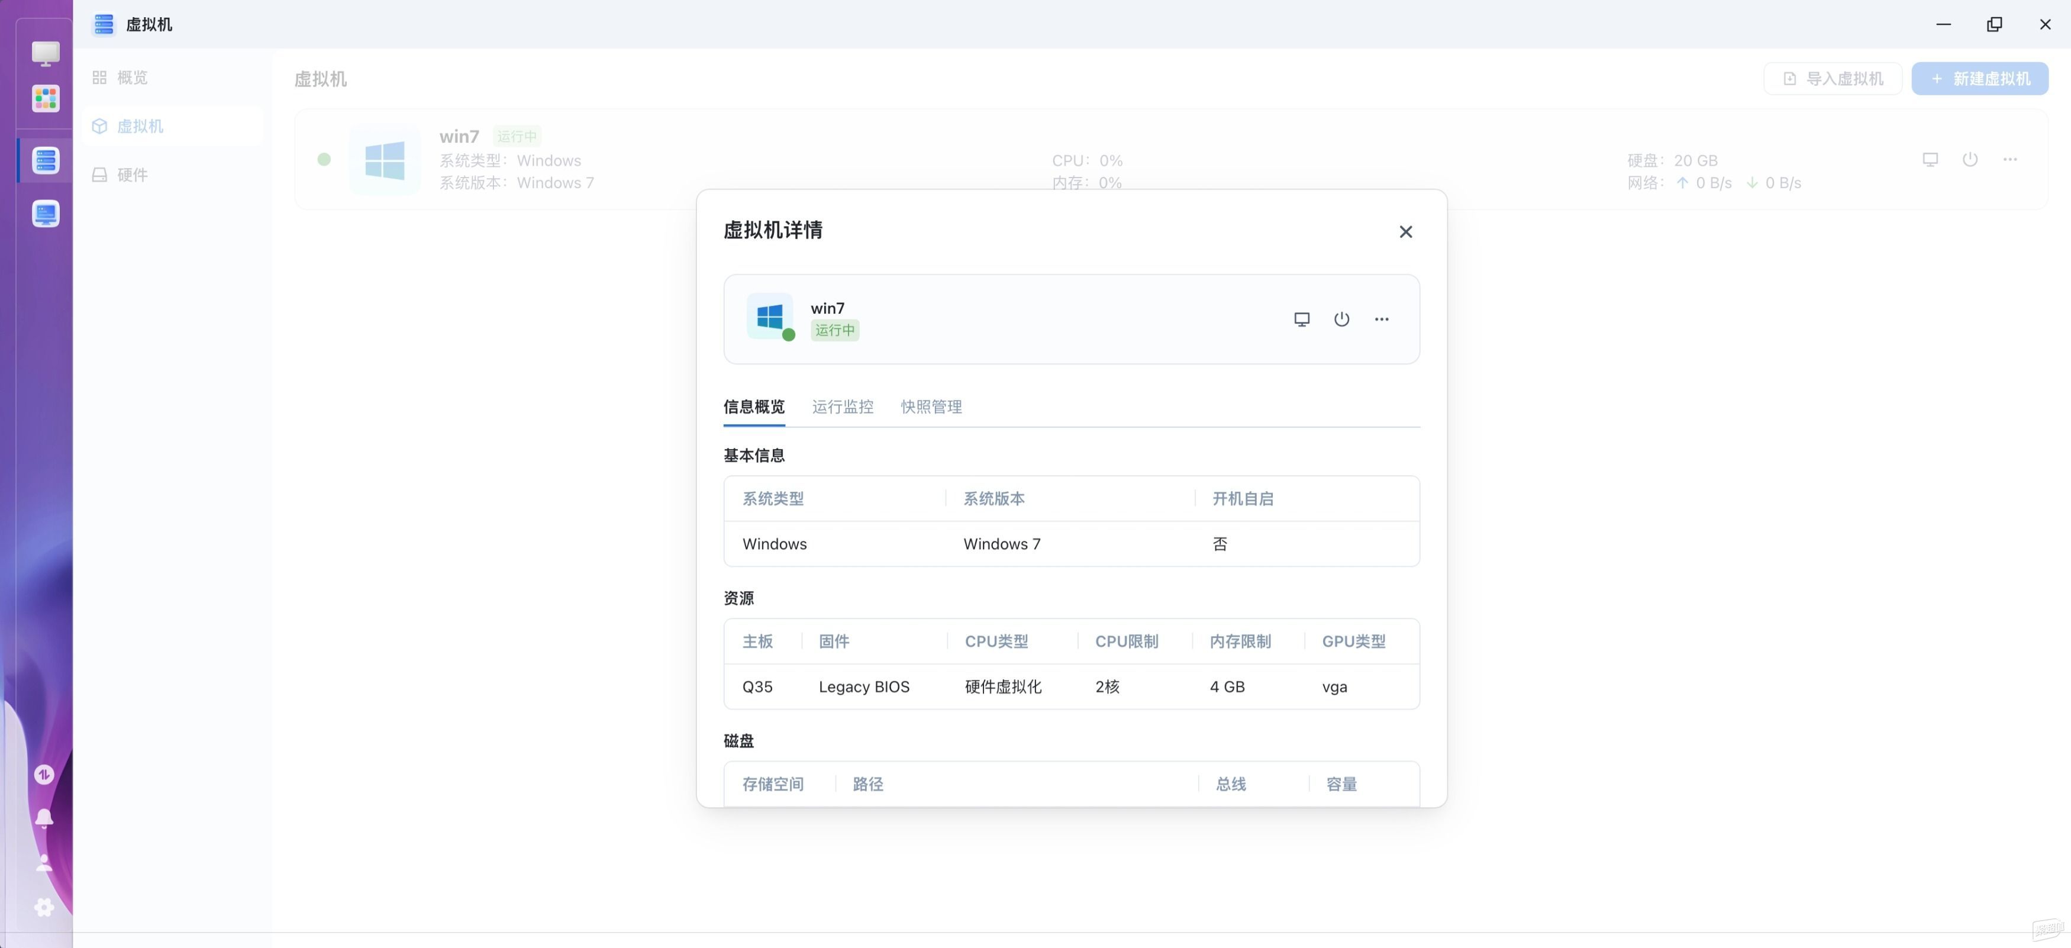The height and width of the screenshot is (948, 2071).
Task: Select the 信息概览 tab
Action: [753, 407]
